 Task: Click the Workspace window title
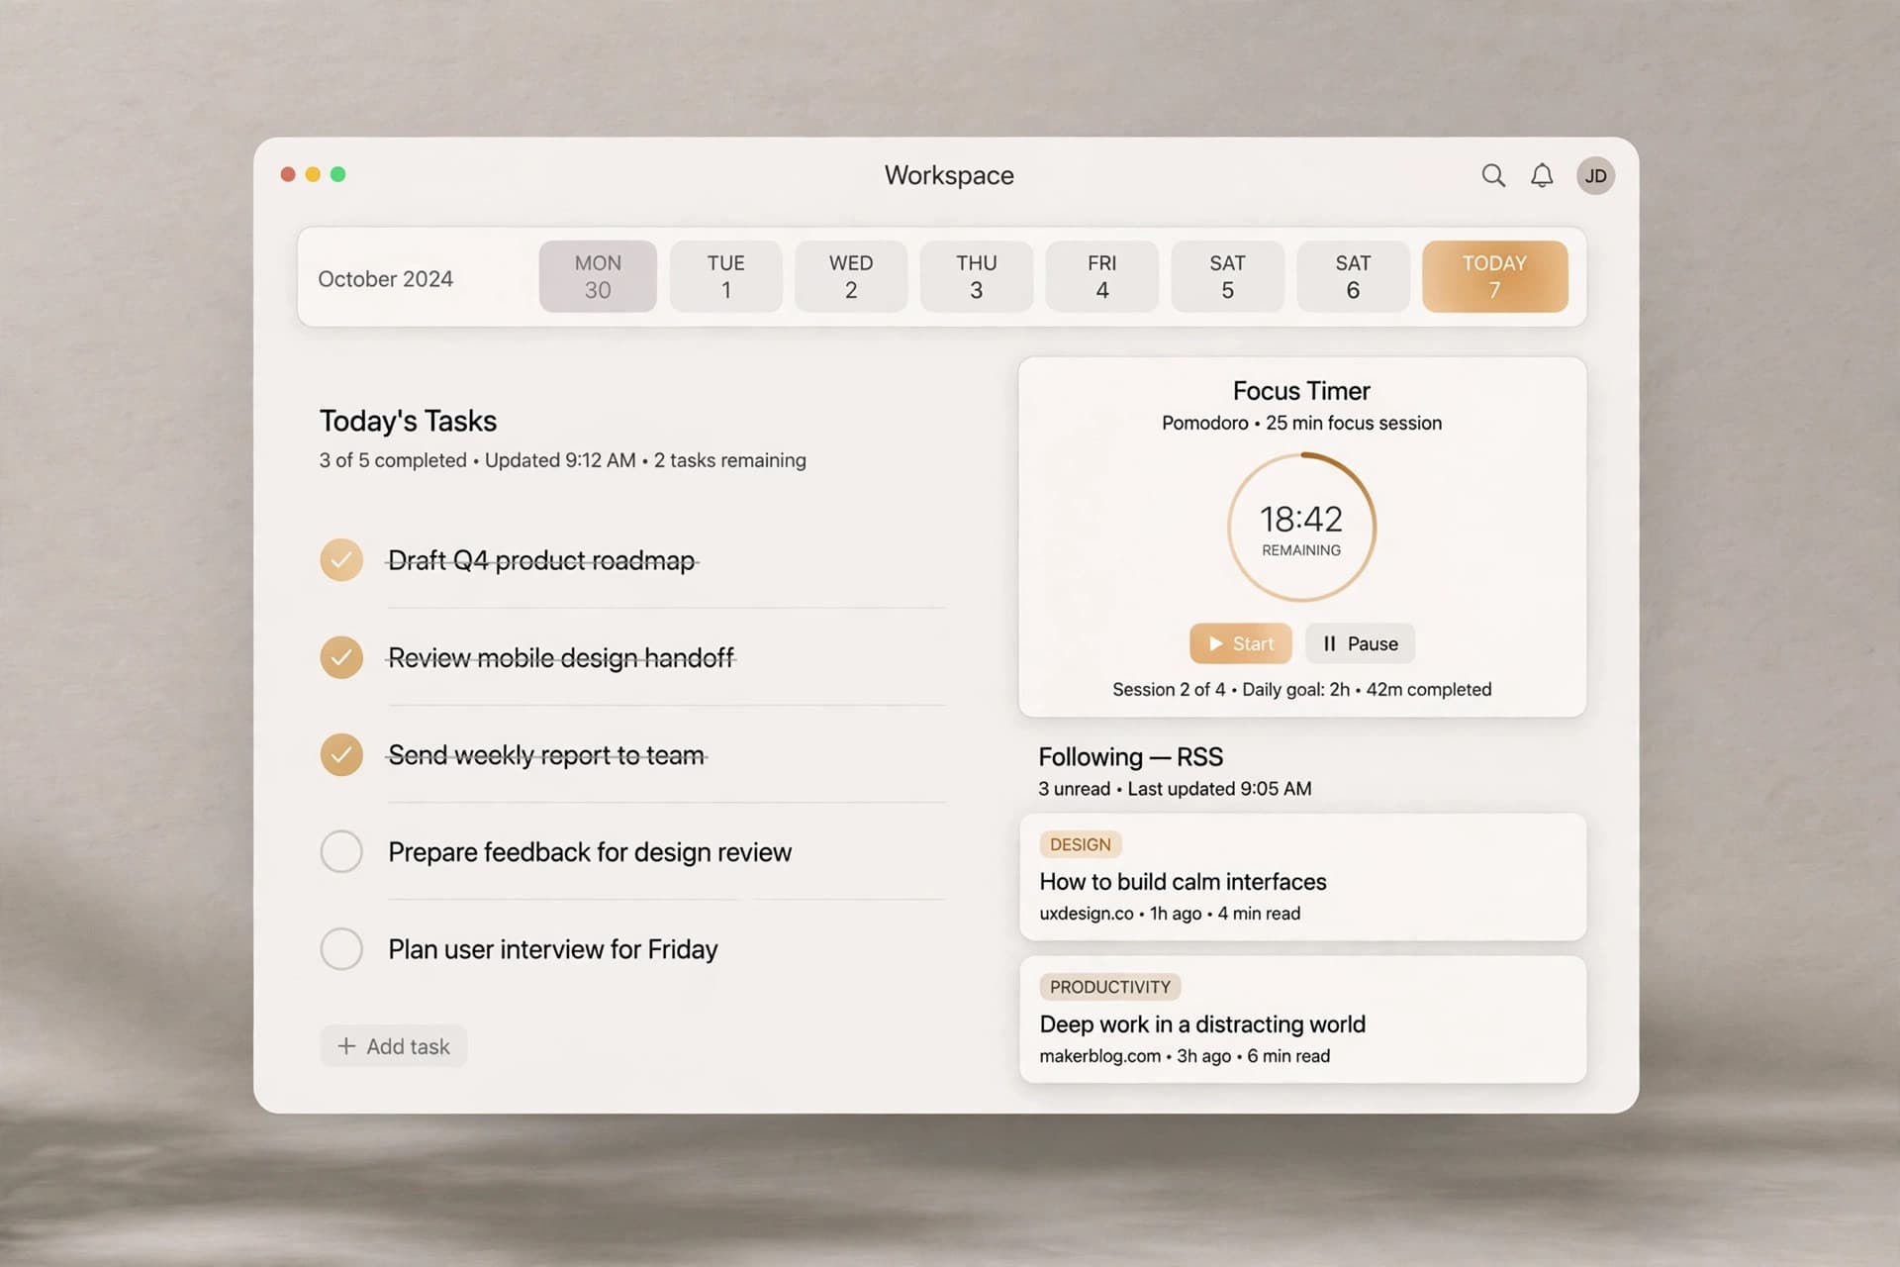pos(949,175)
